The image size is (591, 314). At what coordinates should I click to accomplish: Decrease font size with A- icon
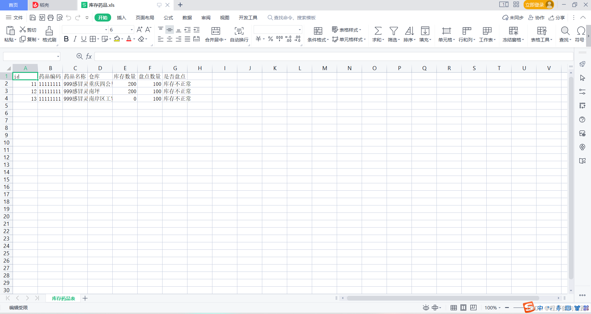point(148,30)
